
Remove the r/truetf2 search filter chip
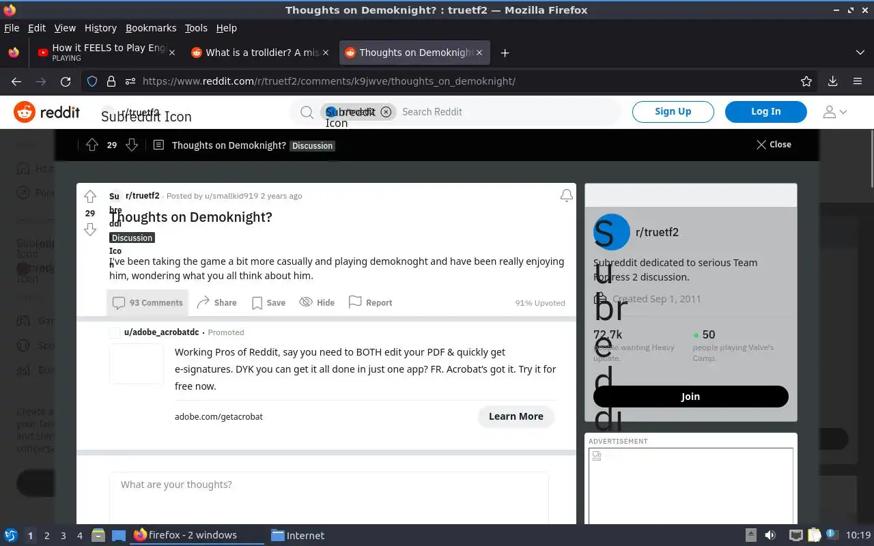[386, 112]
